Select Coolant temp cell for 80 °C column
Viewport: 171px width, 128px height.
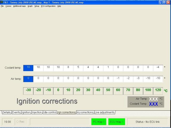[x=138, y=68]
